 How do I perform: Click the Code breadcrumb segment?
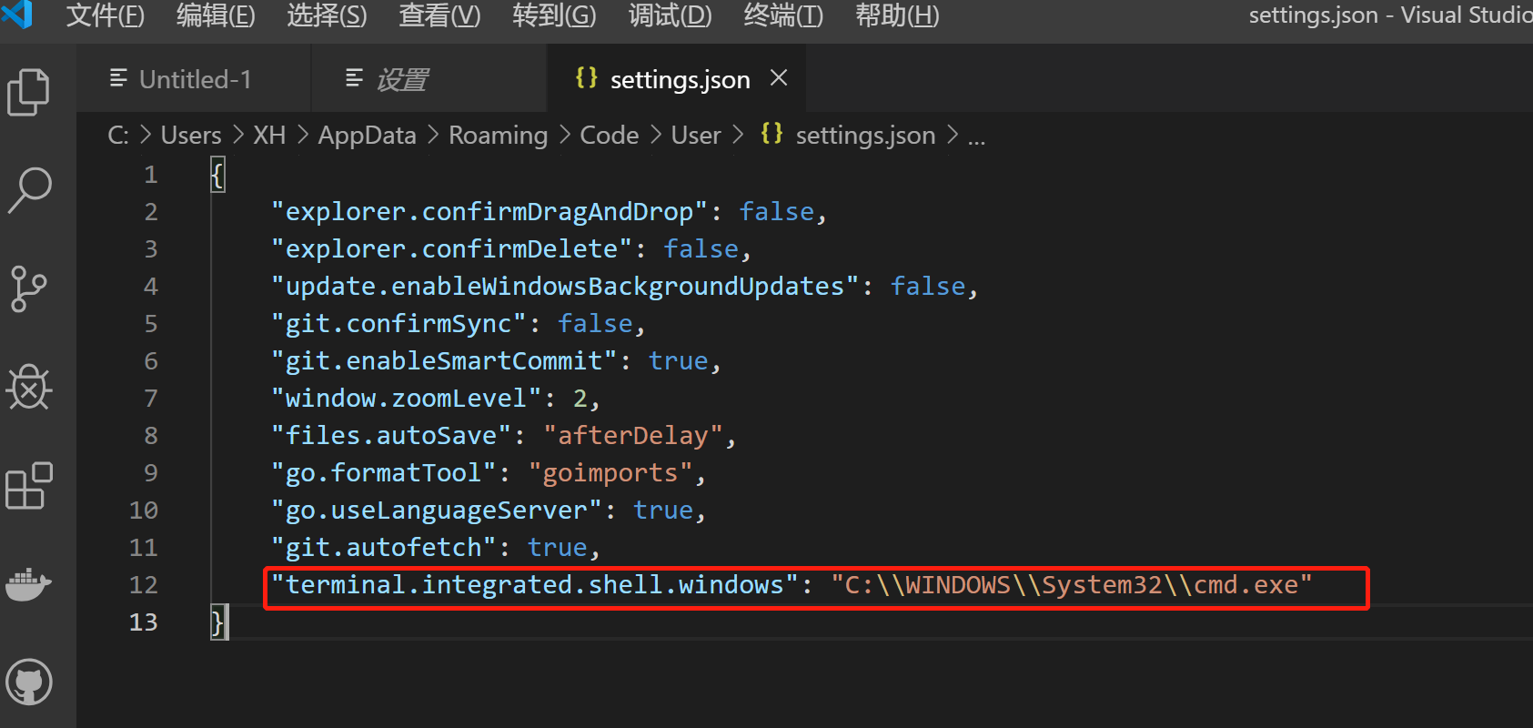click(610, 135)
